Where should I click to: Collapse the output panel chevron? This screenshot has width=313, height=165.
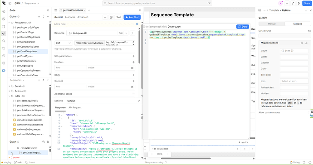pyautogui.click(x=139, y=101)
